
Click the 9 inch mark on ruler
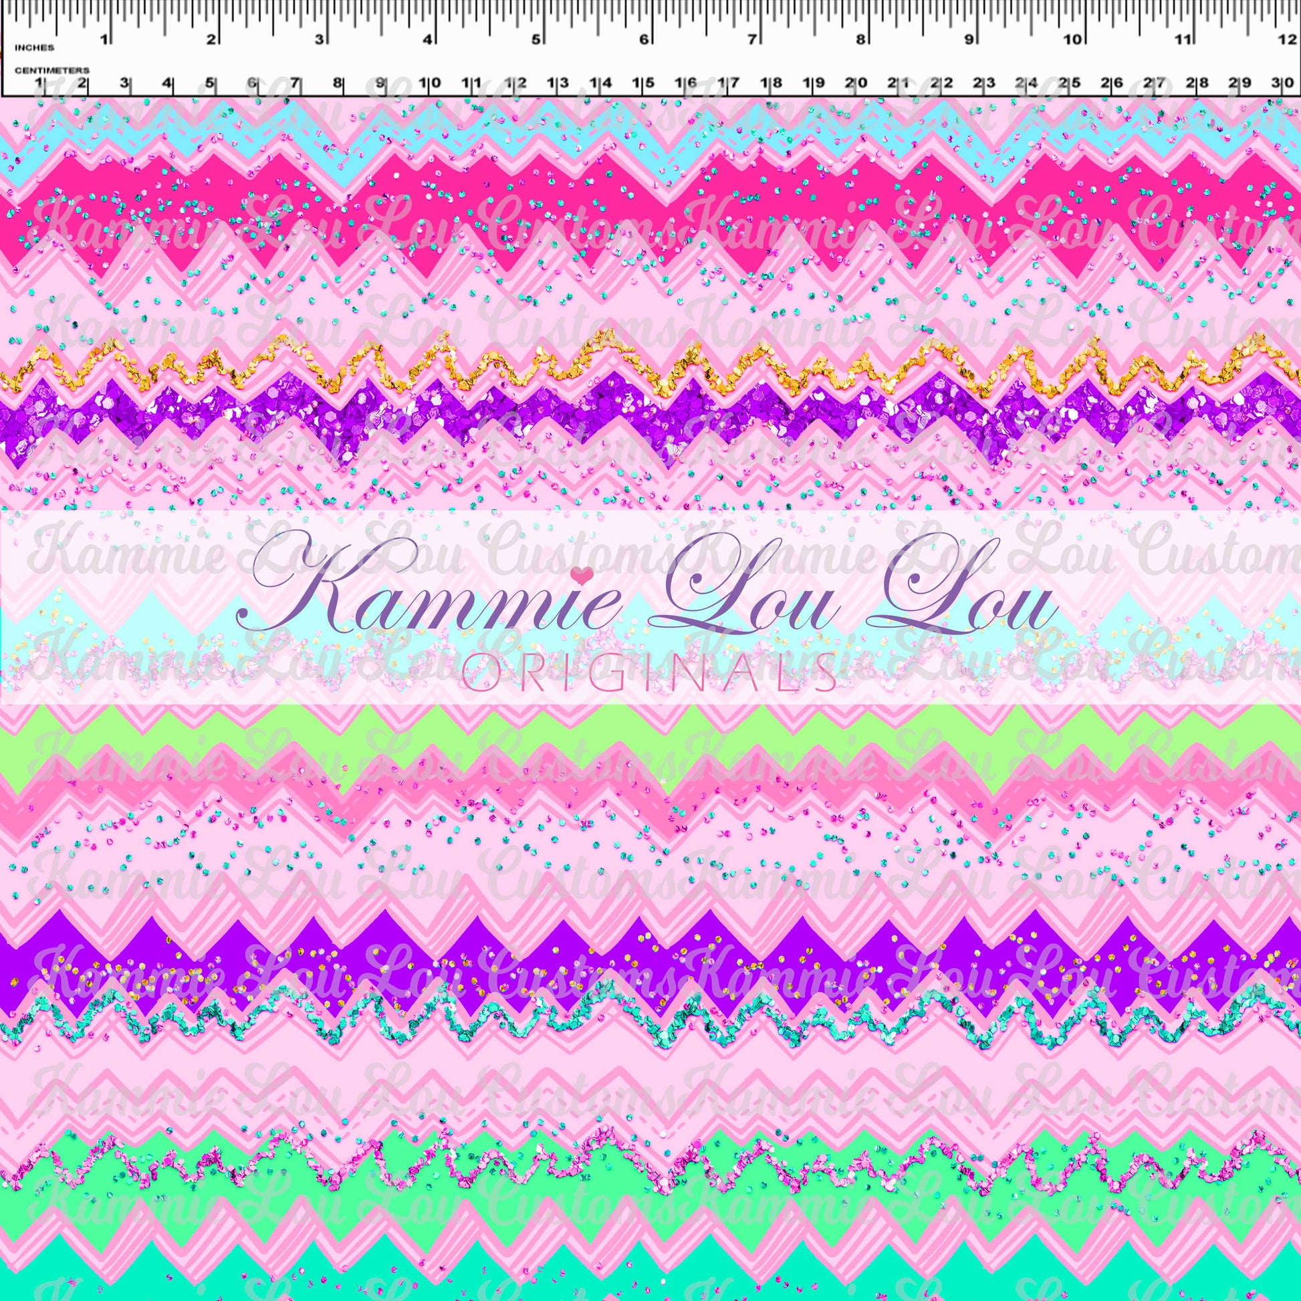click(968, 40)
